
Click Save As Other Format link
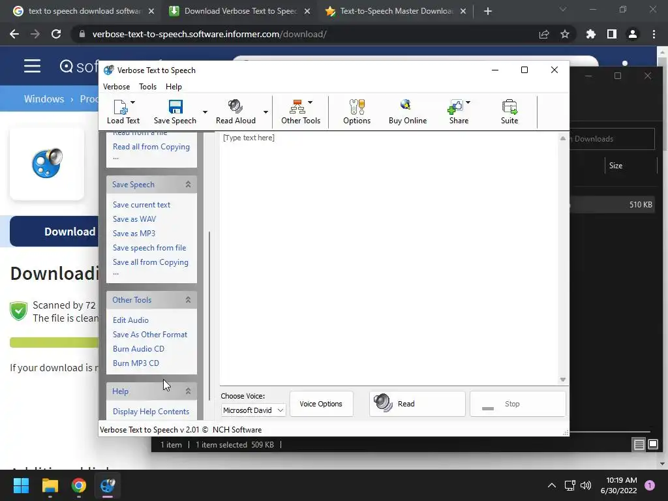click(x=149, y=335)
